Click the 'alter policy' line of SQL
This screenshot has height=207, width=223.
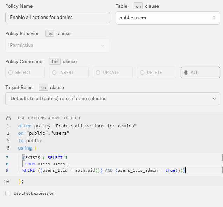(x=77, y=126)
